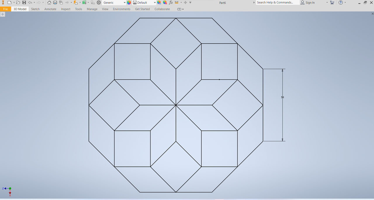
Task: Expand the Customize Quick Access Toolbar arrow
Action: pyautogui.click(x=190, y=3)
